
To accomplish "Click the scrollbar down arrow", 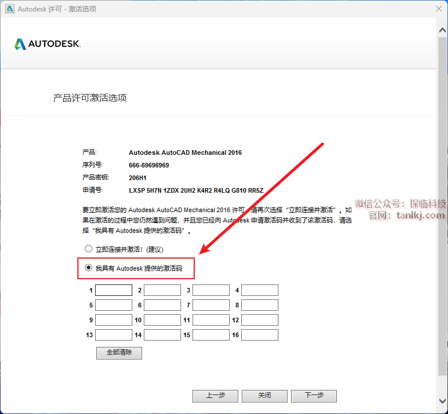I will [442, 401].
